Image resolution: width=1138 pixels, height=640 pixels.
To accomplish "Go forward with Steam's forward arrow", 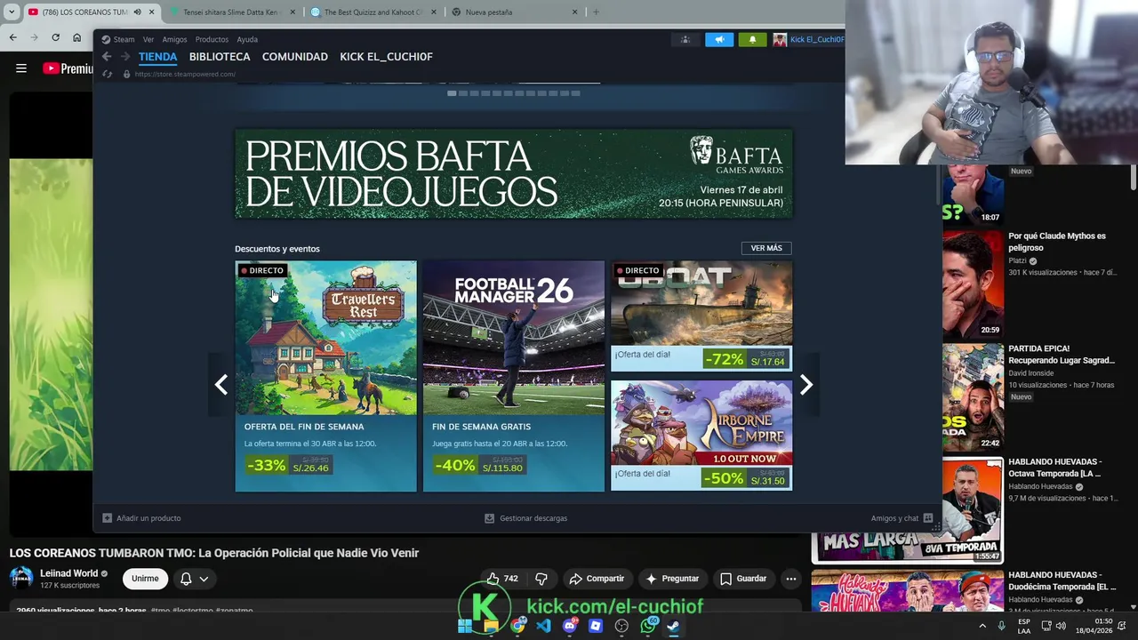I will (125, 57).
